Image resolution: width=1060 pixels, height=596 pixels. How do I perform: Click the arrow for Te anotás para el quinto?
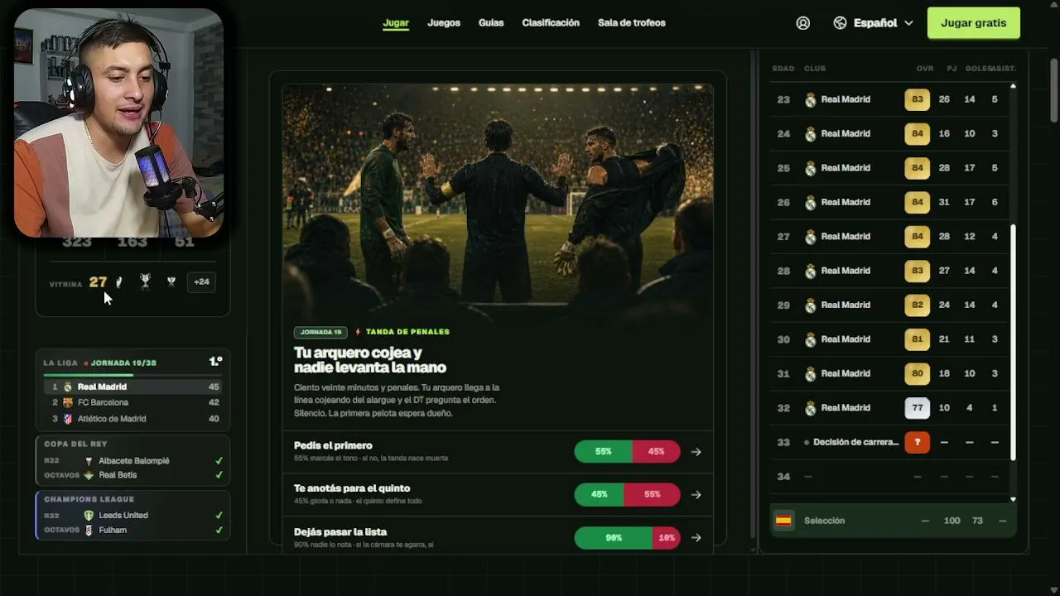coord(696,494)
